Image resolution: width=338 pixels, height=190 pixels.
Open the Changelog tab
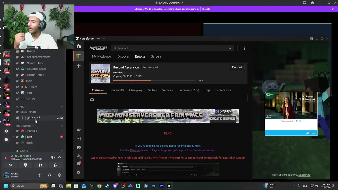point(136,90)
